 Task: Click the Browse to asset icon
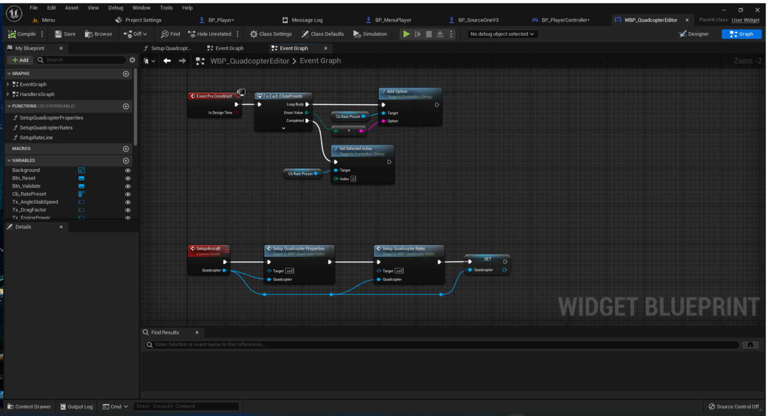point(89,34)
